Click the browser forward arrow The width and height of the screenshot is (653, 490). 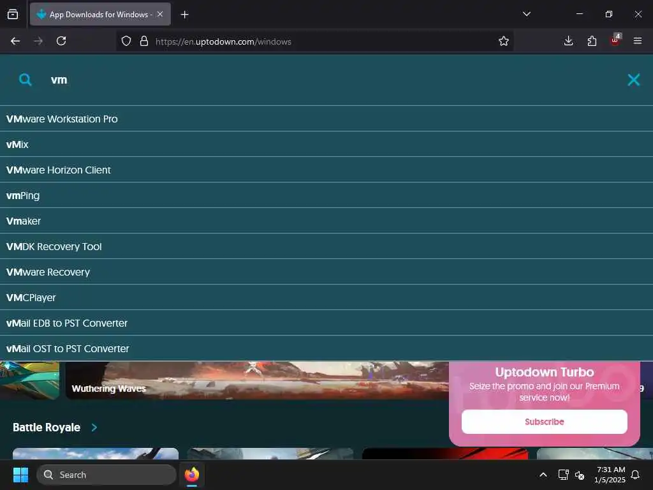38,41
